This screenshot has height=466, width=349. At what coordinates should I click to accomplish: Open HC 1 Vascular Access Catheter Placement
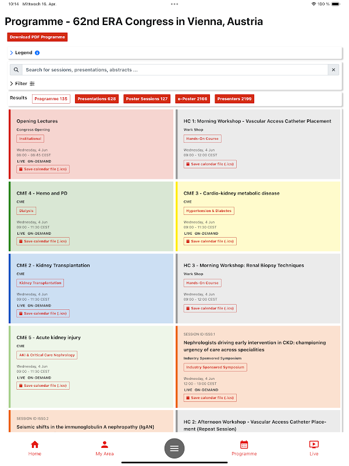tap(257, 121)
